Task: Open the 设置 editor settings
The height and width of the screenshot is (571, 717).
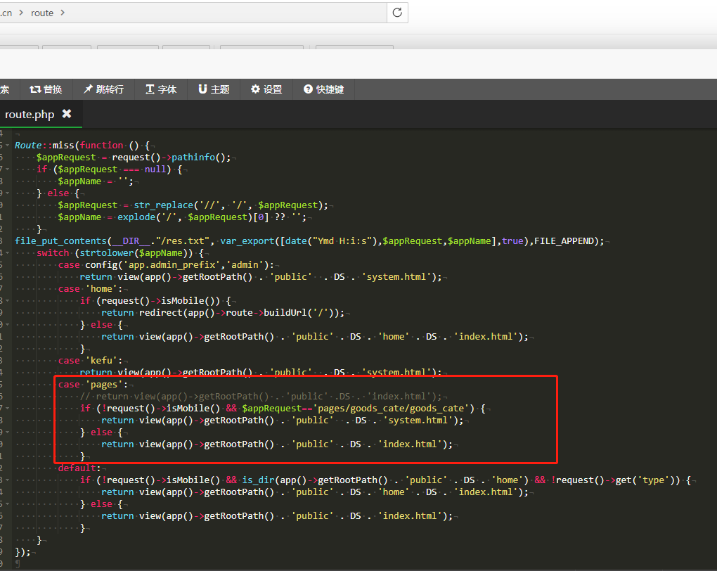Action: tap(266, 89)
